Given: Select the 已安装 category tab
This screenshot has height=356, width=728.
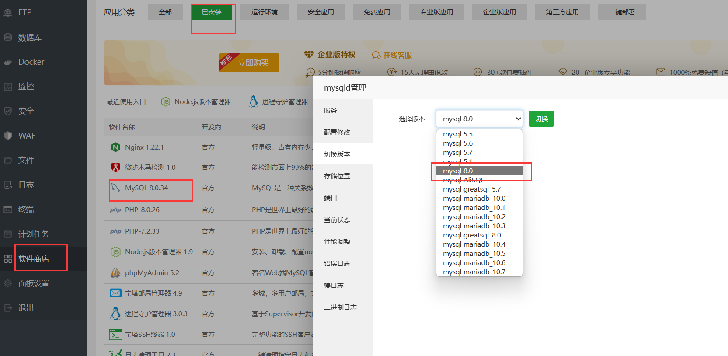Looking at the screenshot, I should pyautogui.click(x=212, y=12).
